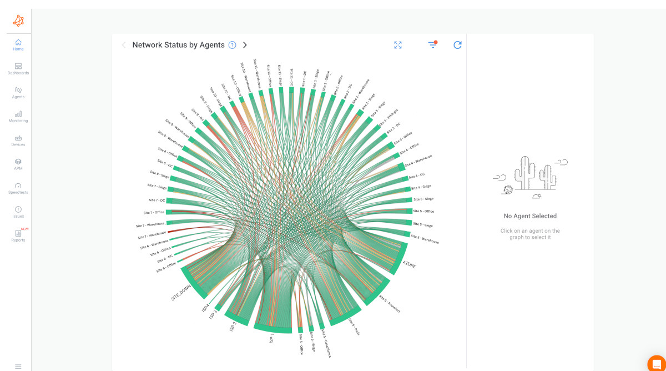This screenshot has width=666, height=371.
Task: View the Issues page
Action: coord(18,212)
